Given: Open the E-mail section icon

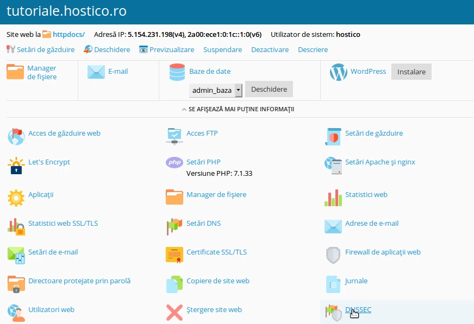Looking at the screenshot, I should click(95, 72).
